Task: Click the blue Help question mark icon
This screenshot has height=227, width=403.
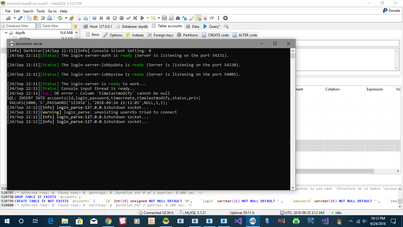Action: pos(94,18)
